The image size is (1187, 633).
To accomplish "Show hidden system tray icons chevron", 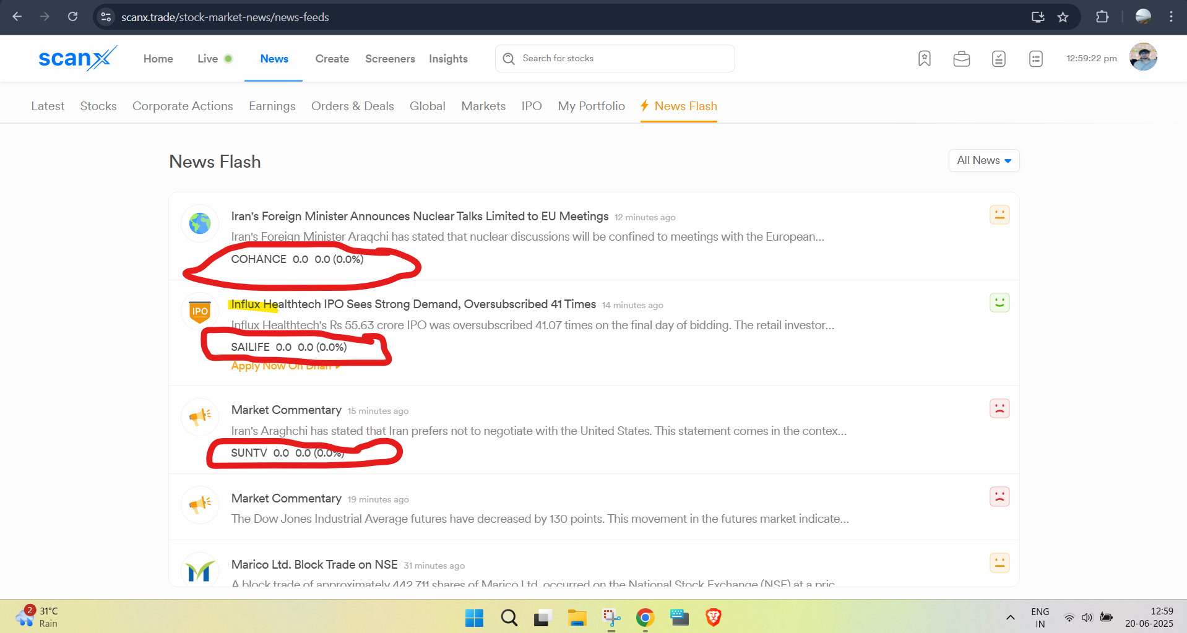I will (1010, 617).
